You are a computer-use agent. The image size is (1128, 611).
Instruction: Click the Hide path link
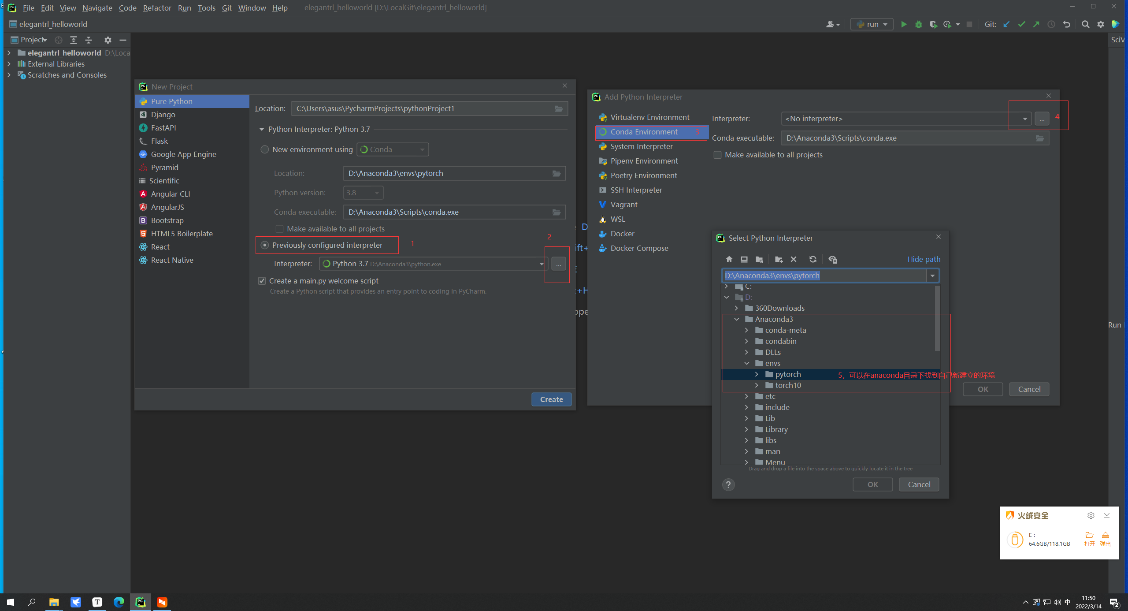coord(924,259)
